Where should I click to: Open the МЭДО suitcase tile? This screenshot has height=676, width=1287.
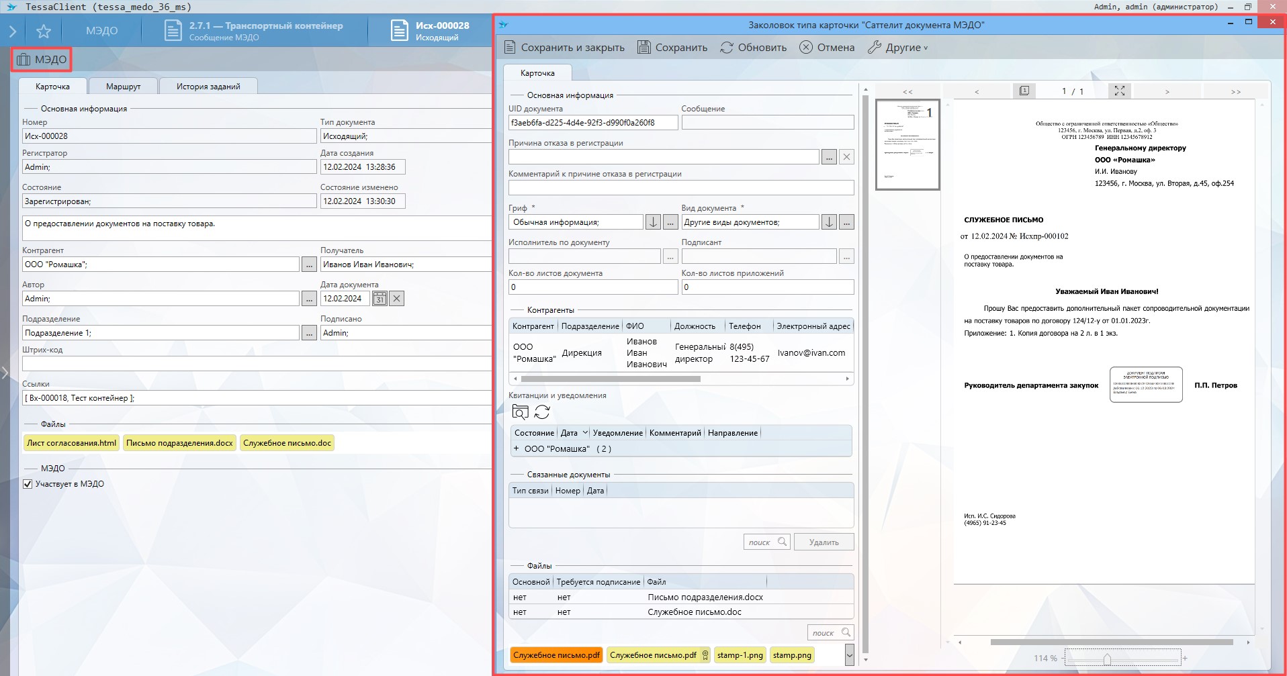(42, 60)
